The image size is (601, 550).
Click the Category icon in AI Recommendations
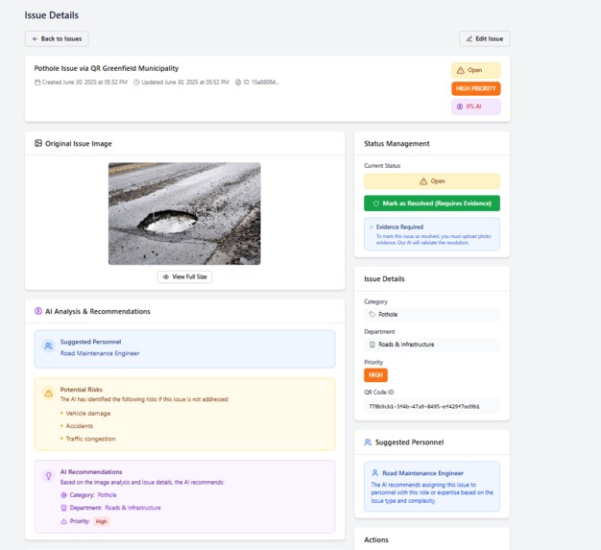[64, 495]
